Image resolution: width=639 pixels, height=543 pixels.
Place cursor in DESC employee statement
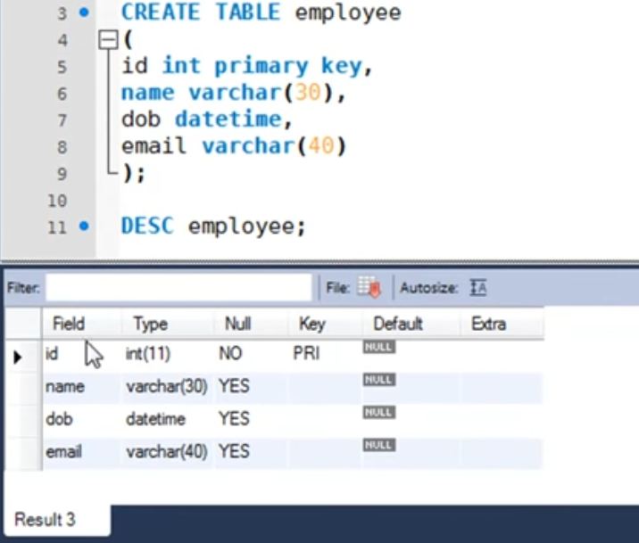click(213, 226)
